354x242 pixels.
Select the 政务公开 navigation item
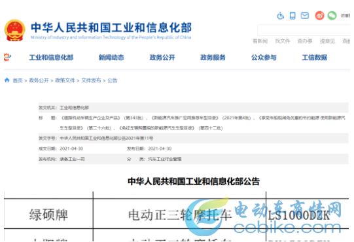click(162, 58)
